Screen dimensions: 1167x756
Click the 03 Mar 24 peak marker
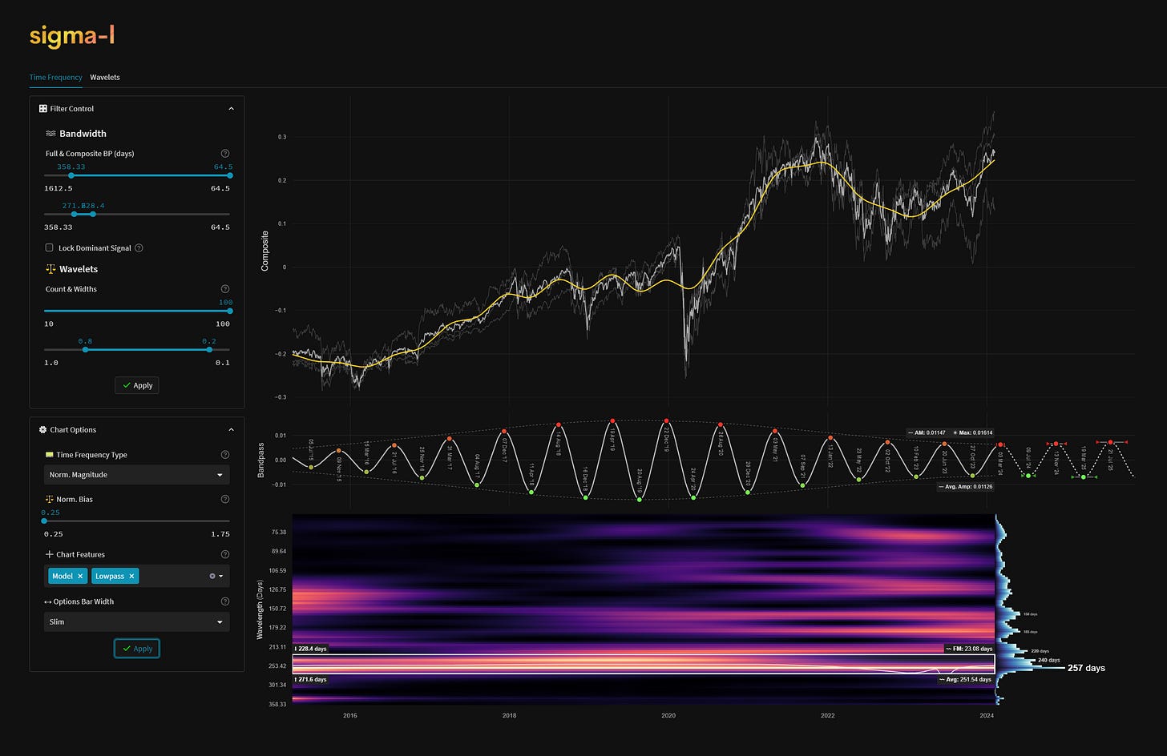[1000, 444]
